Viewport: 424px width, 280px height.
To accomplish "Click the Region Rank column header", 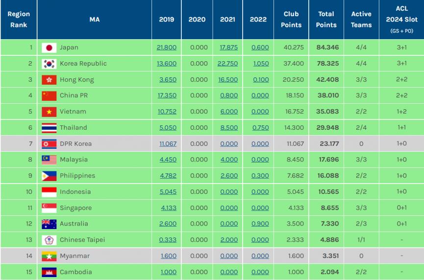I will point(19,20).
